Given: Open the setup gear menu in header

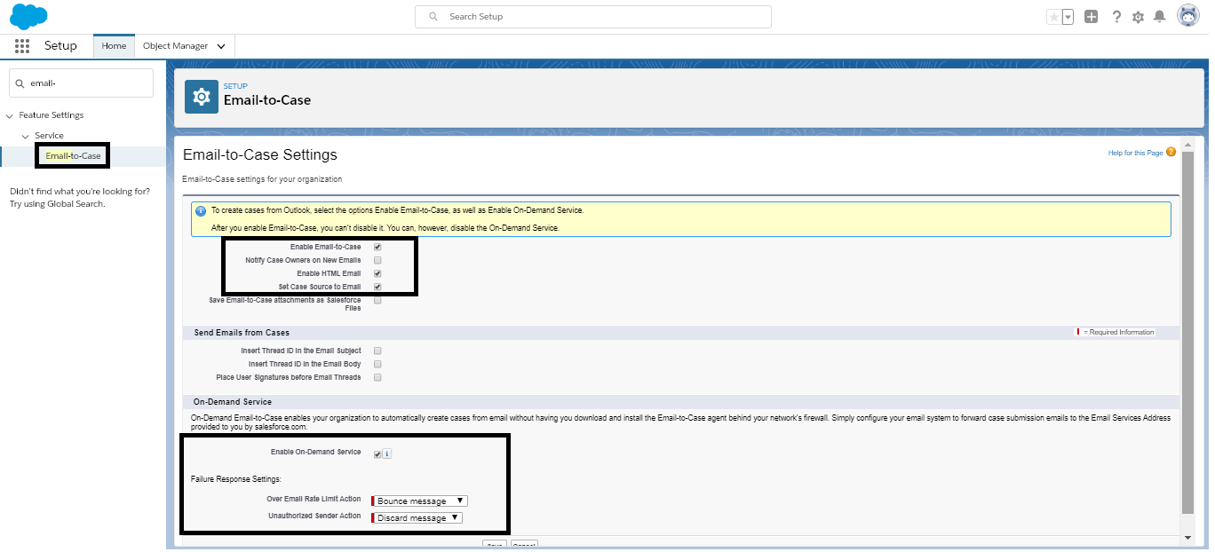Looking at the screenshot, I should pyautogui.click(x=1138, y=17).
